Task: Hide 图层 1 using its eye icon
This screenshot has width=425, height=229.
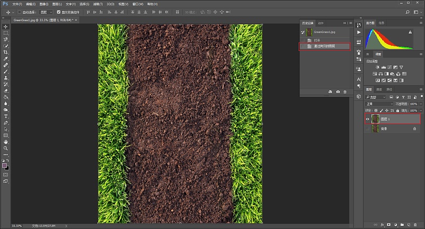Action: click(x=368, y=120)
